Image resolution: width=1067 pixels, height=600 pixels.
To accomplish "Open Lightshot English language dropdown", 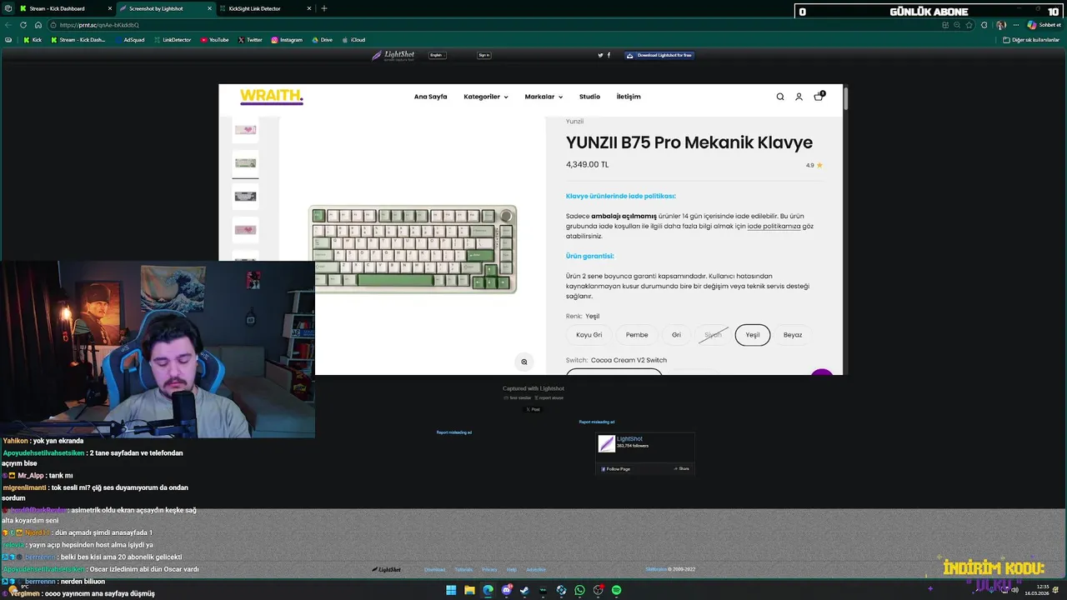I will coord(438,55).
